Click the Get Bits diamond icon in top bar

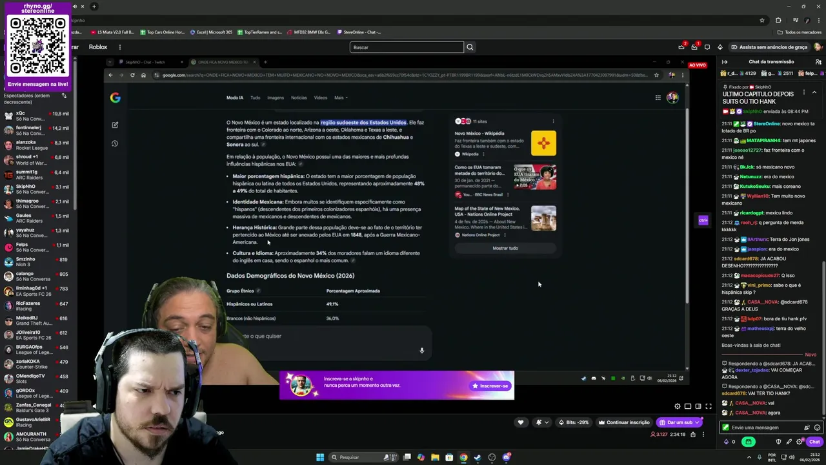point(720,47)
